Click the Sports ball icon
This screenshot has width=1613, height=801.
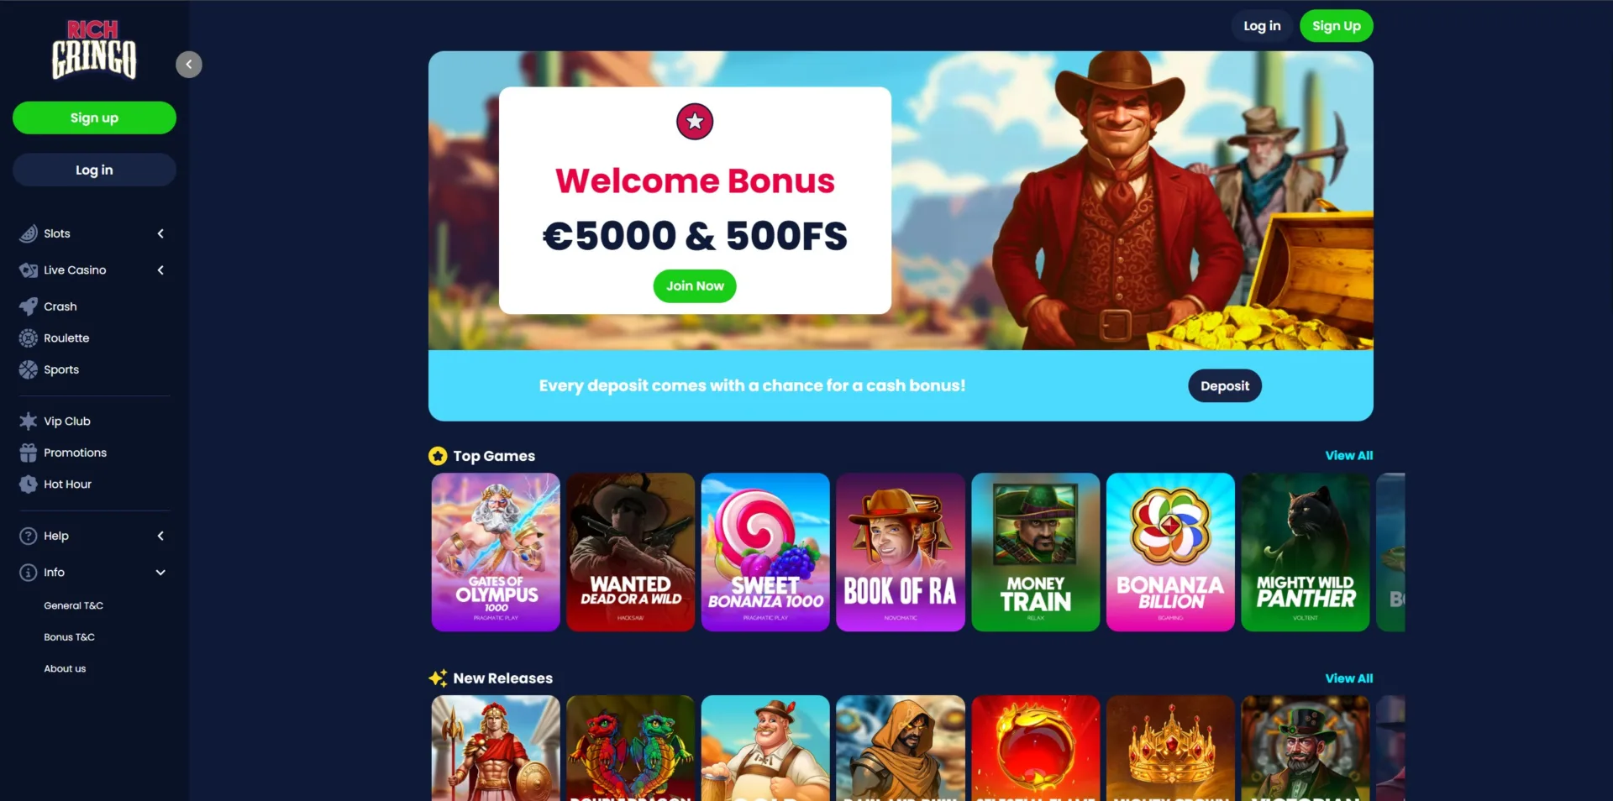pos(29,369)
